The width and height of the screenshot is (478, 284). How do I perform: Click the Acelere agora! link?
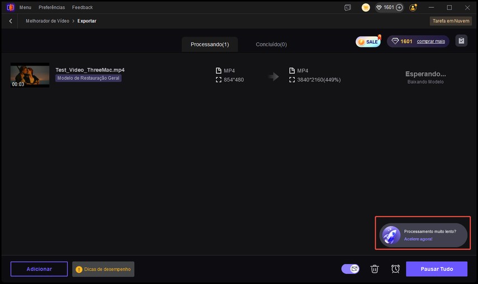coord(418,239)
